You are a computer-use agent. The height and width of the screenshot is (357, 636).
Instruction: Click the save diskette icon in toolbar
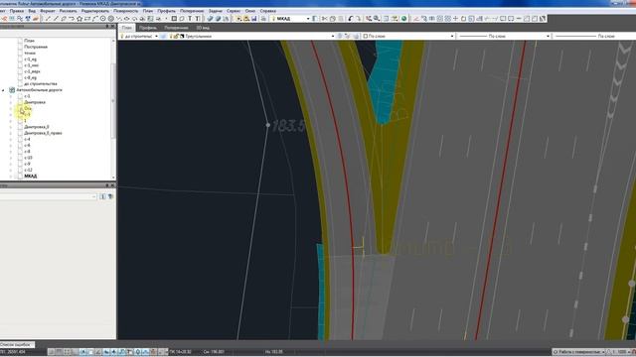pos(254,19)
